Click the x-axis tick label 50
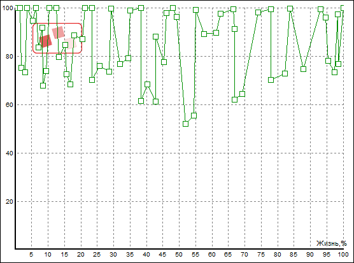The width and height of the screenshot is (354, 263). pyautogui.click(x=178, y=255)
